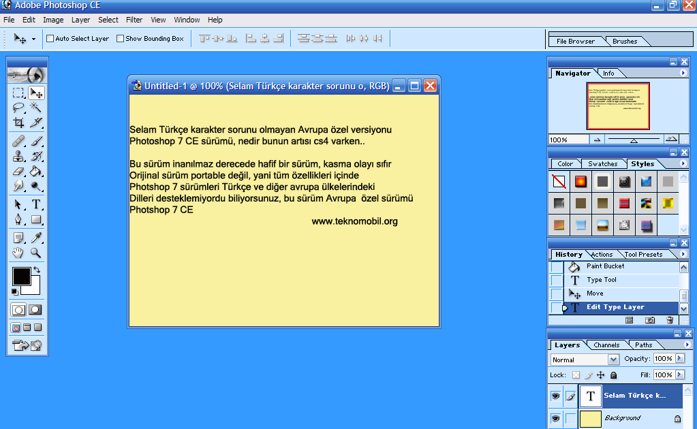697x429 pixels.
Task: Select the Brush tool
Action: coord(36,141)
